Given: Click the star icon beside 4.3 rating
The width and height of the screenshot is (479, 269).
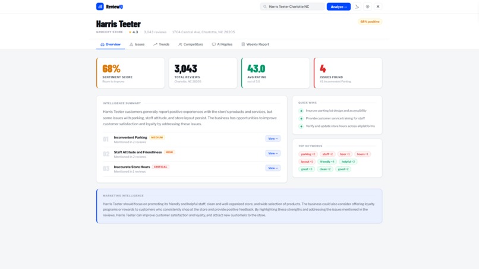Looking at the screenshot, I should (x=130, y=32).
